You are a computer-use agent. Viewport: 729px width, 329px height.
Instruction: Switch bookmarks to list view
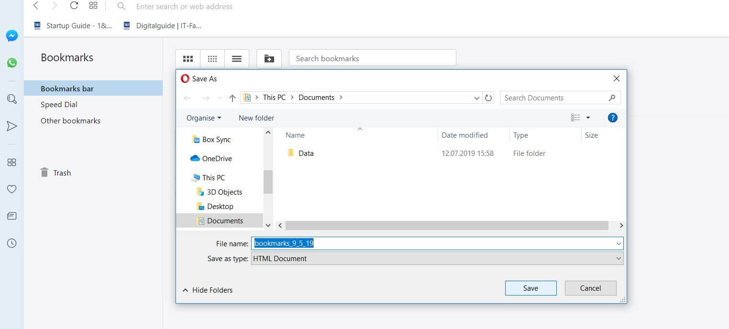click(237, 59)
